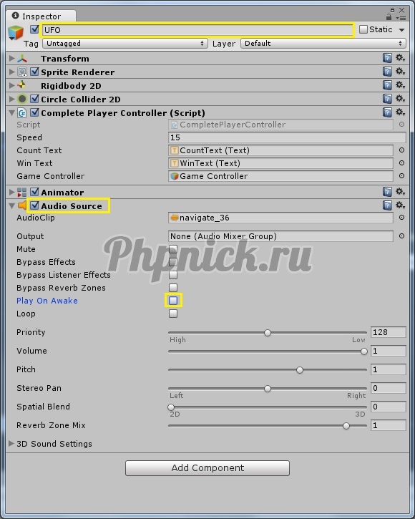Viewport: 415px width, 519px height.
Task: Open Sprite Renderer help reference icon
Action: [x=387, y=72]
